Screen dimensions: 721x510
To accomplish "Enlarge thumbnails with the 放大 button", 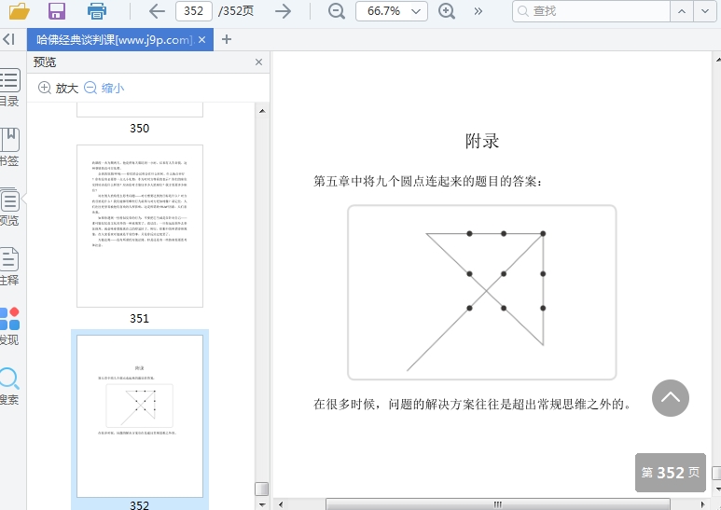I will (x=58, y=88).
